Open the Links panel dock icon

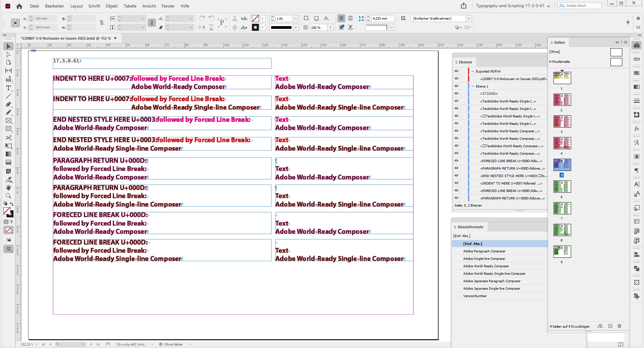pyautogui.click(x=637, y=59)
